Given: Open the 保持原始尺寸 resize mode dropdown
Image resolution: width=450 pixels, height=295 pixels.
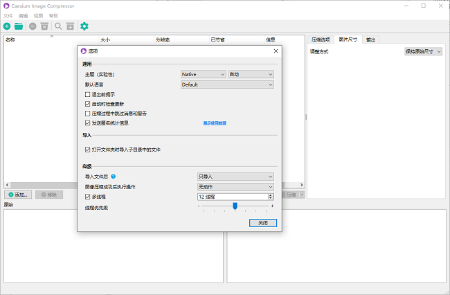Looking at the screenshot, I should coord(423,52).
